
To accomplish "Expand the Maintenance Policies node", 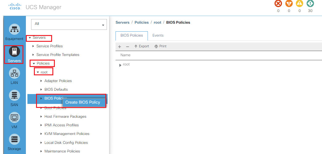I will pyautogui.click(x=41, y=151).
